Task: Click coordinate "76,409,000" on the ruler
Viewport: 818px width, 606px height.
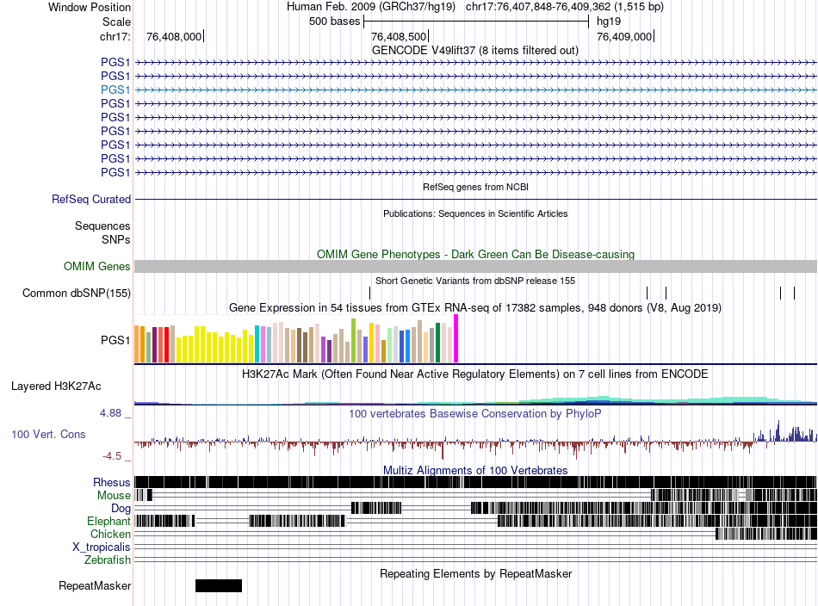Action: (x=624, y=36)
